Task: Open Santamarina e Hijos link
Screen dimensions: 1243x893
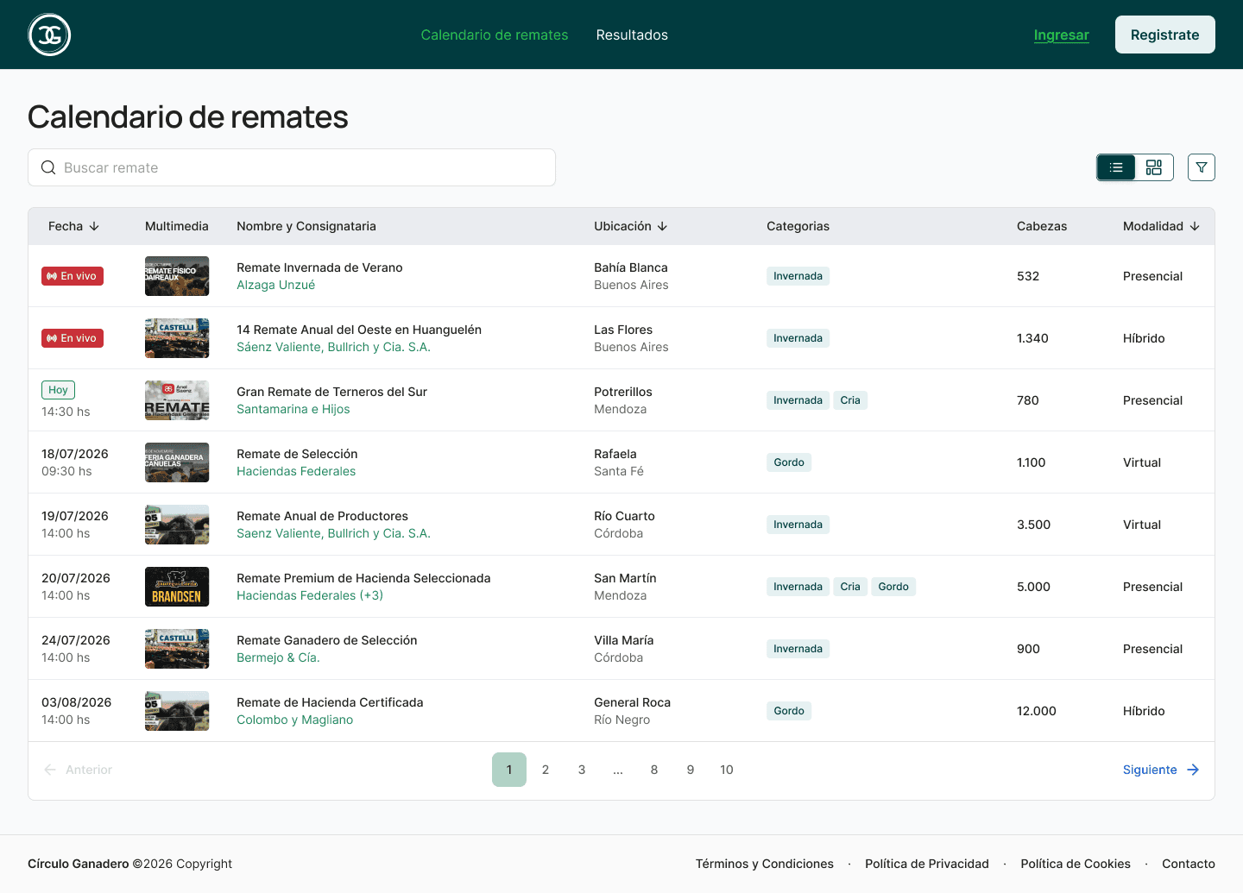Action: coord(293,409)
